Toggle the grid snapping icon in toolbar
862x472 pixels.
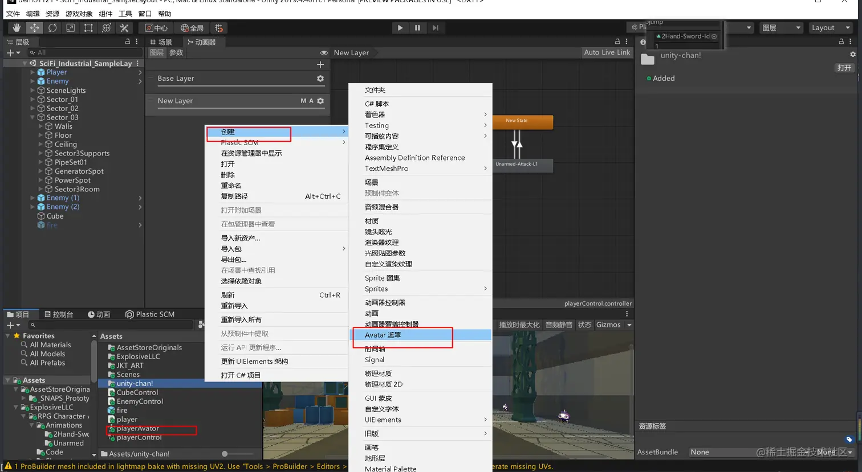pyautogui.click(x=219, y=28)
